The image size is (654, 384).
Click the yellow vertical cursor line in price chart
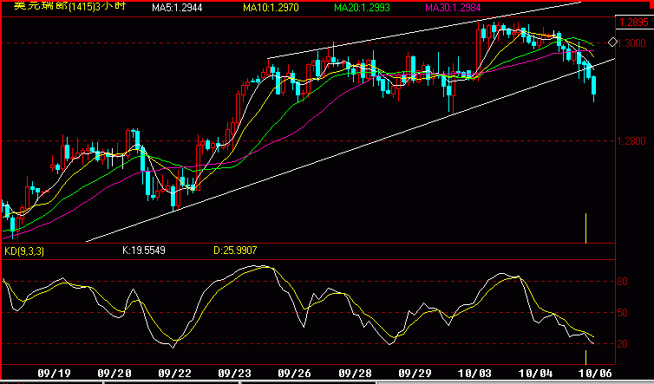[586, 228]
